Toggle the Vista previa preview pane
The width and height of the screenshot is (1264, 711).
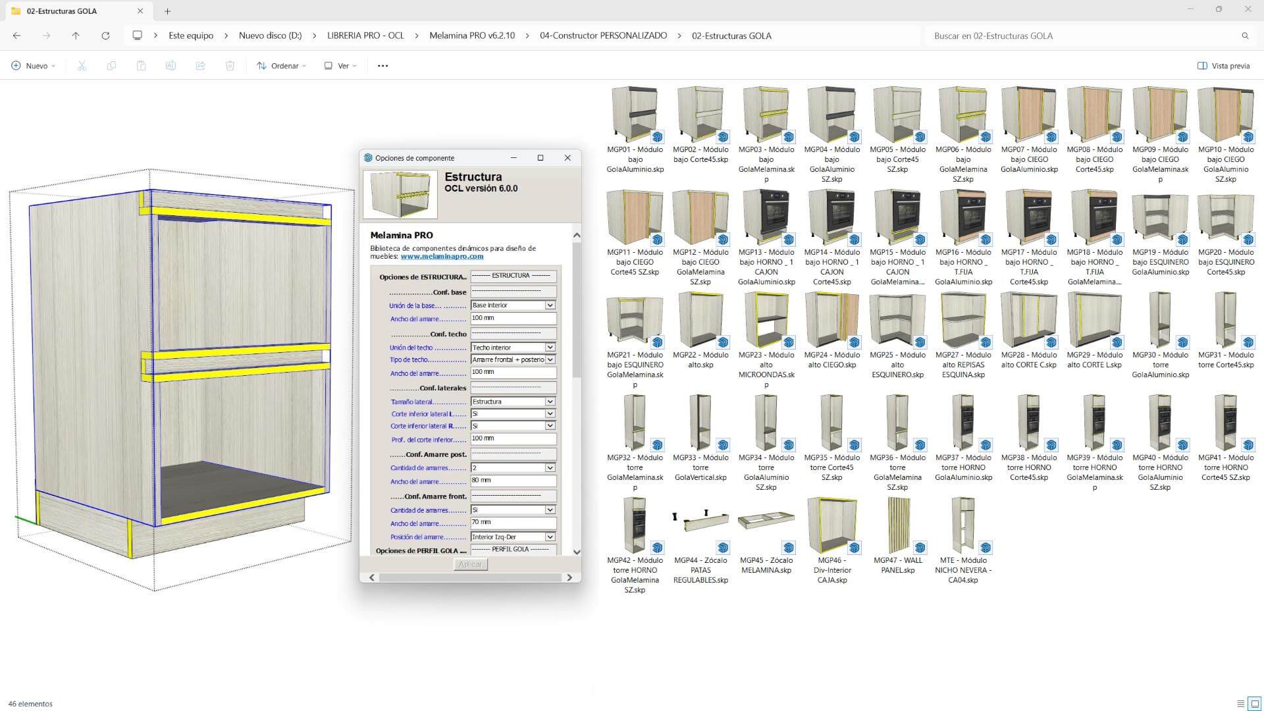(1223, 66)
